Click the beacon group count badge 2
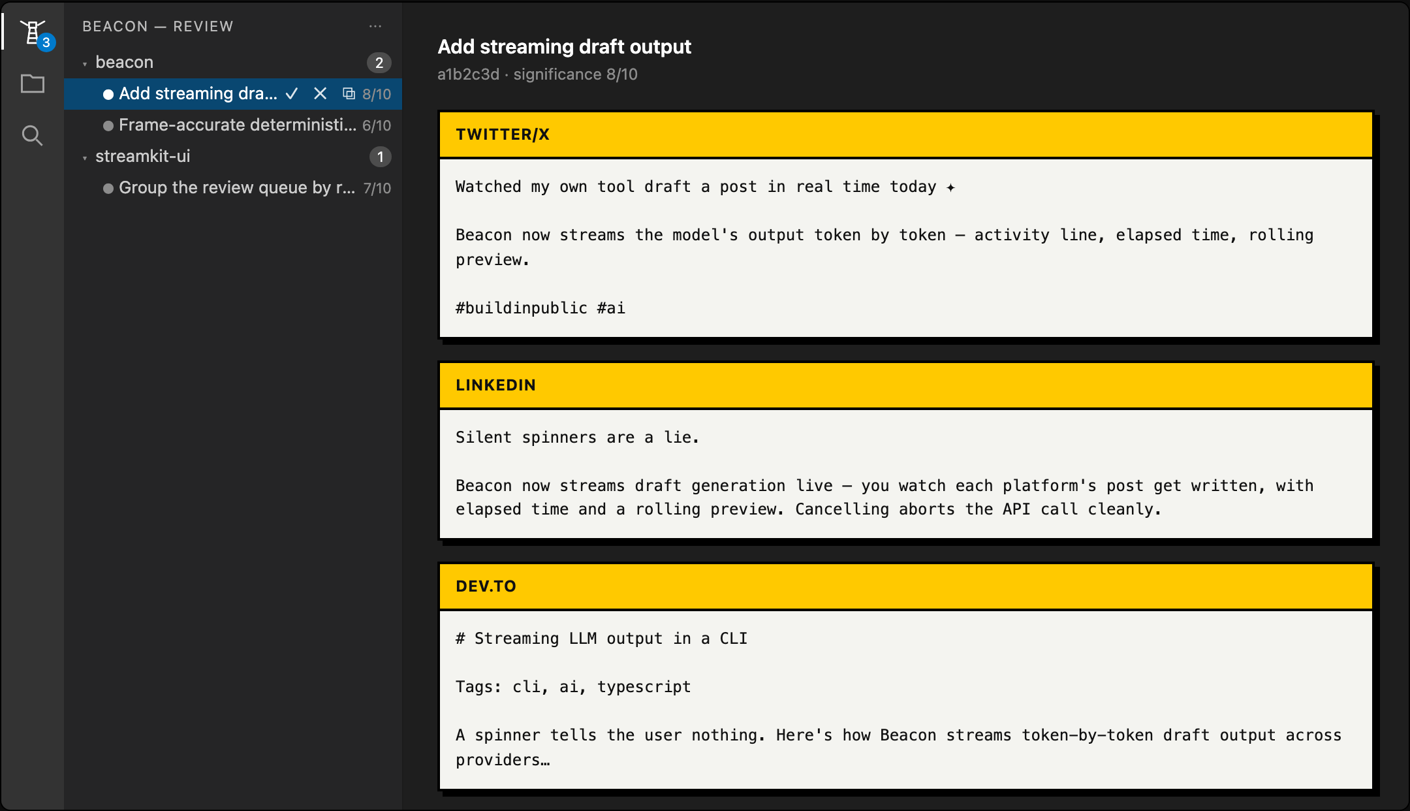 [379, 63]
